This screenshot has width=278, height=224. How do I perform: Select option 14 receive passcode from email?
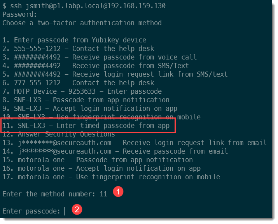click(115, 151)
